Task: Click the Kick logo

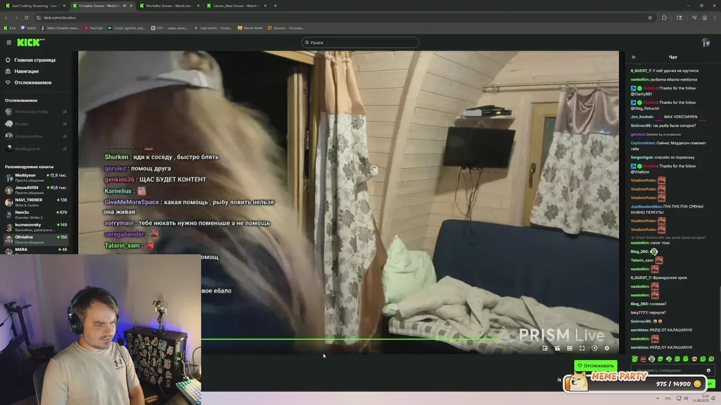Action: [x=30, y=43]
